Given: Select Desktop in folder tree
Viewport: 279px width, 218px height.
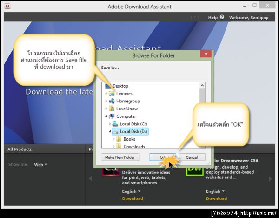Looking at the screenshot, I should point(120,86).
